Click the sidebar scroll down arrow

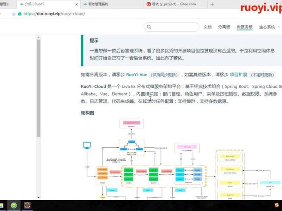[38, 198]
